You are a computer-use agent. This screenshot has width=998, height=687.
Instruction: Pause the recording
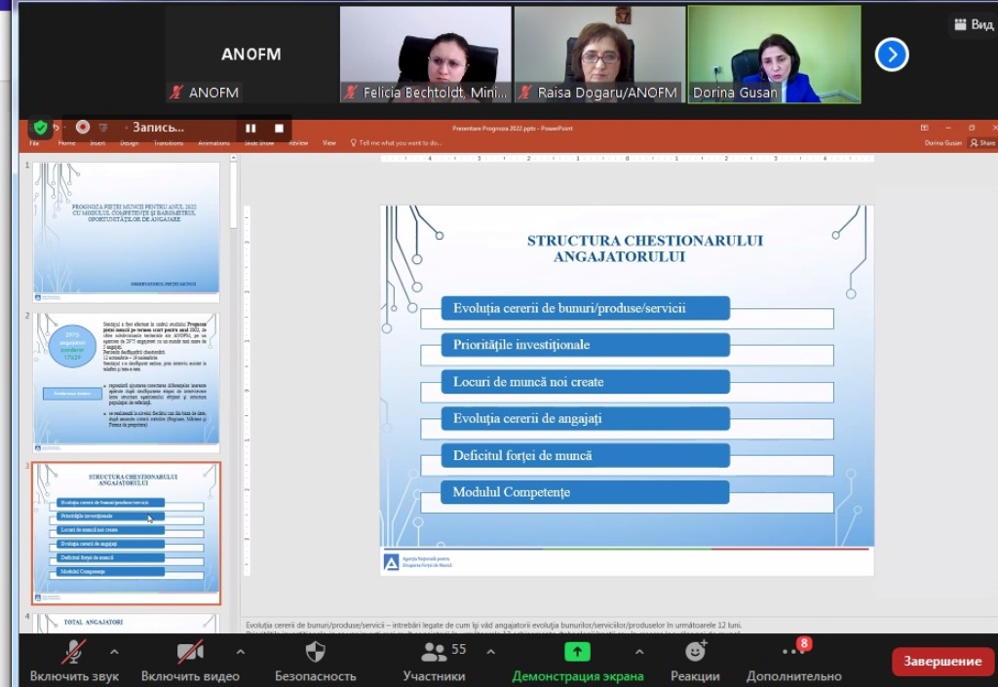250,128
